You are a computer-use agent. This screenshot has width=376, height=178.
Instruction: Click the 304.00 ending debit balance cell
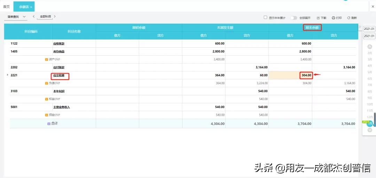pos(290,75)
